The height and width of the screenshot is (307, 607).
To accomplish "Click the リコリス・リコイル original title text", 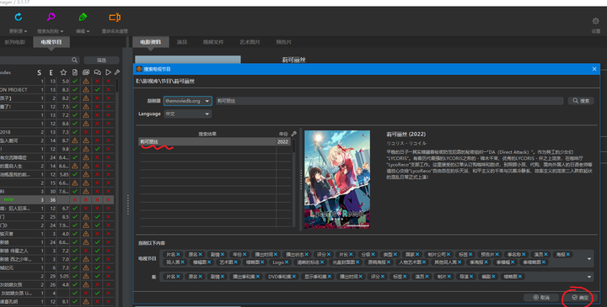I will [406, 143].
